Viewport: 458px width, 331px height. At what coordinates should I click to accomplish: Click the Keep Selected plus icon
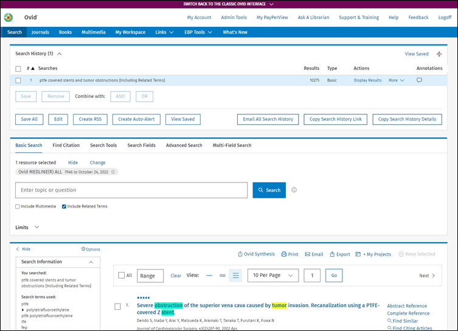(x=401, y=254)
